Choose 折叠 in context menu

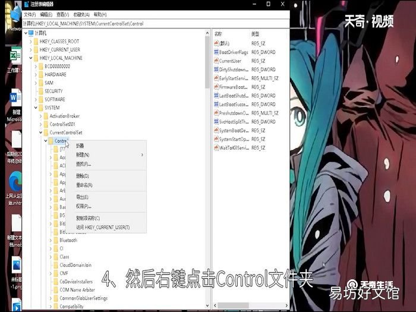point(106,146)
